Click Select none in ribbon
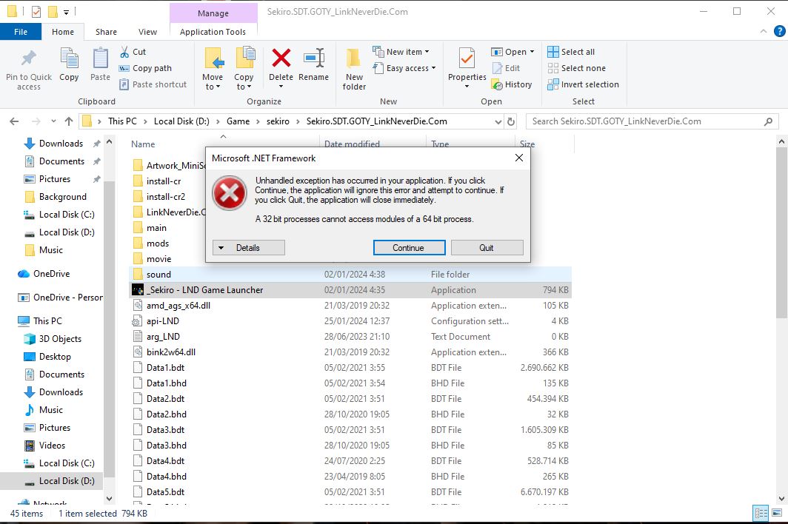 click(576, 68)
